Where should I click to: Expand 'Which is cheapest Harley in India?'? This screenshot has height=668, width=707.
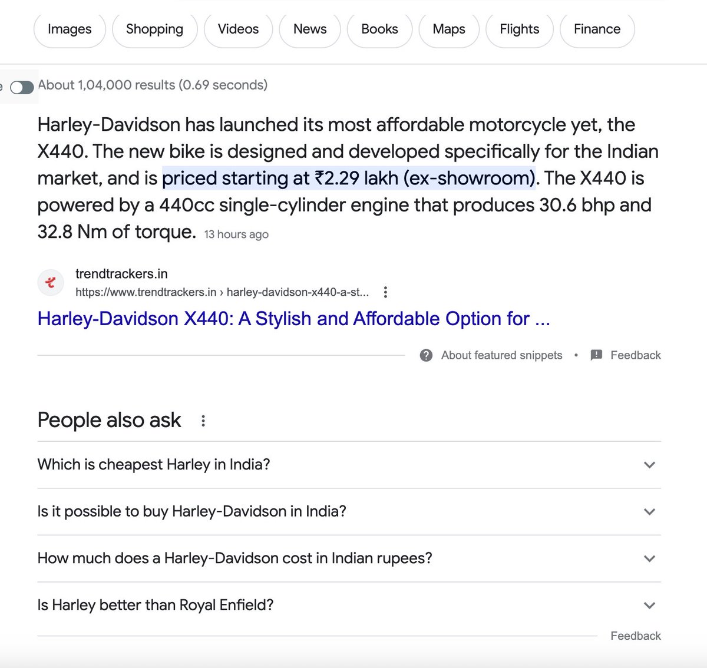click(x=349, y=465)
